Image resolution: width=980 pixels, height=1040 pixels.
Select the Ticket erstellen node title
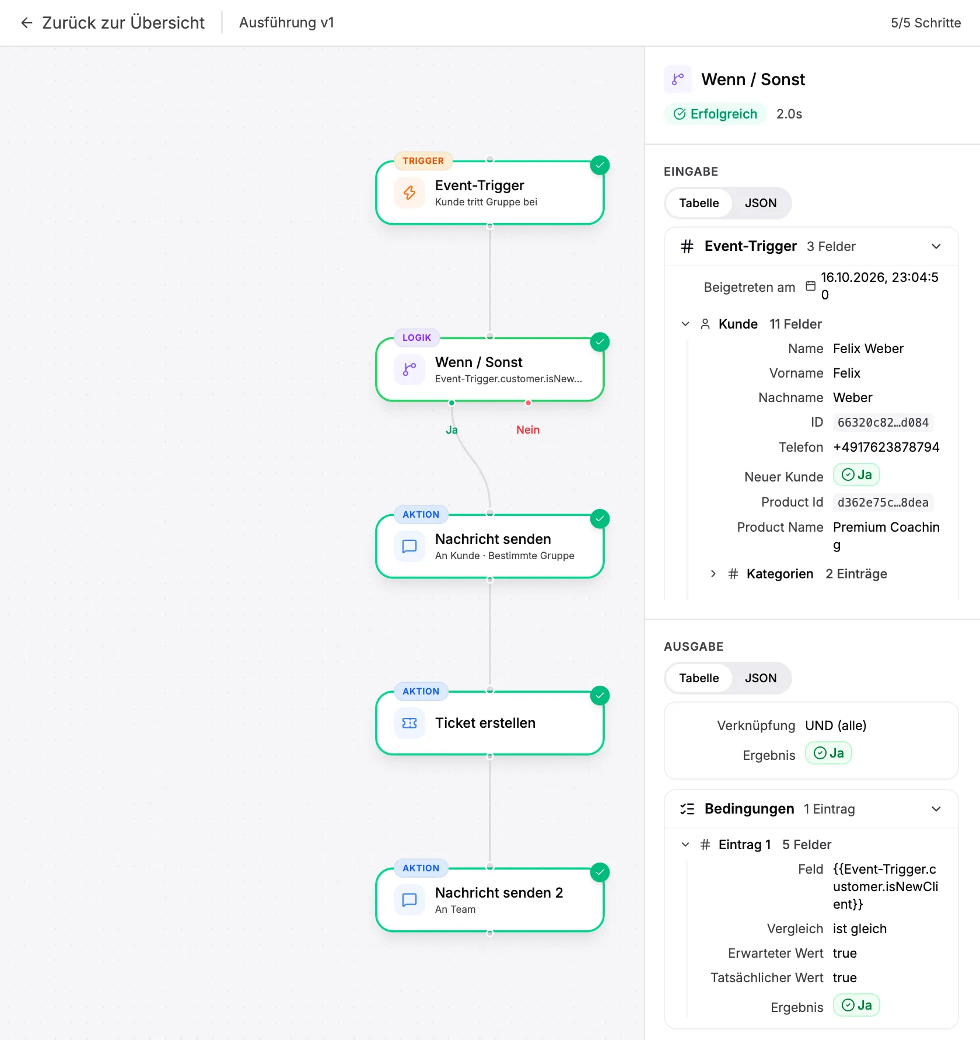(485, 723)
